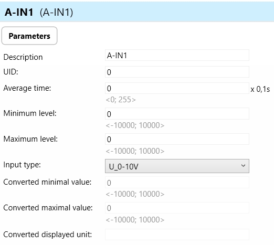The height and width of the screenshot is (245, 274).
Task: Click the Converted minimal value field
Action: (177, 183)
